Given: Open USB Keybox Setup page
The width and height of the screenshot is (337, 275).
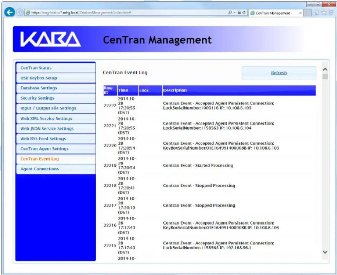Looking at the screenshot, I should 56,78.
